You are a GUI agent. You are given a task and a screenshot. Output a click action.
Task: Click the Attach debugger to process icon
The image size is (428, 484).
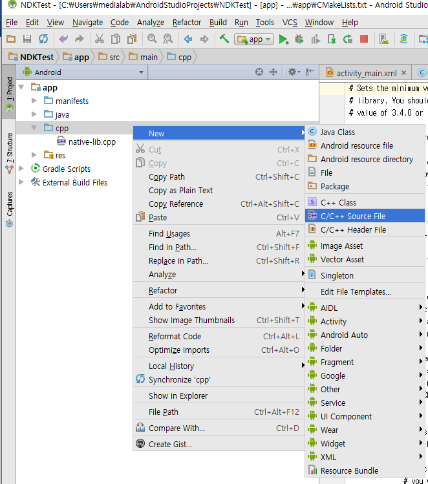coord(332,39)
